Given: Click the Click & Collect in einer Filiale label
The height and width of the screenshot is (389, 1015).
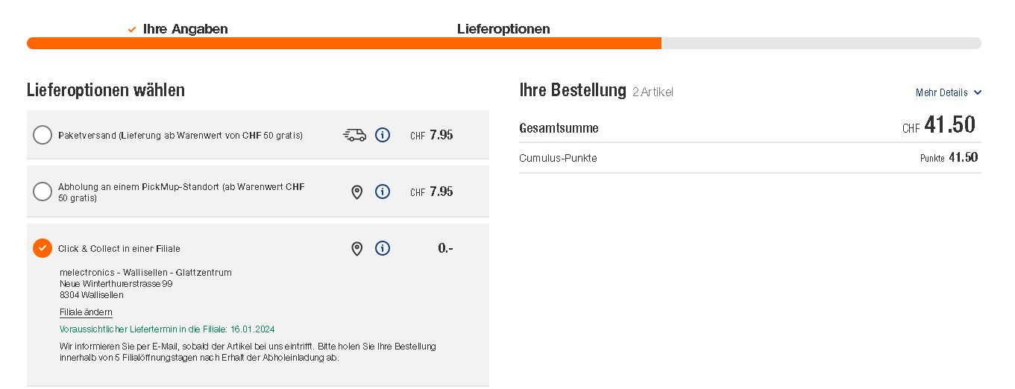Looking at the screenshot, I should pos(119,249).
